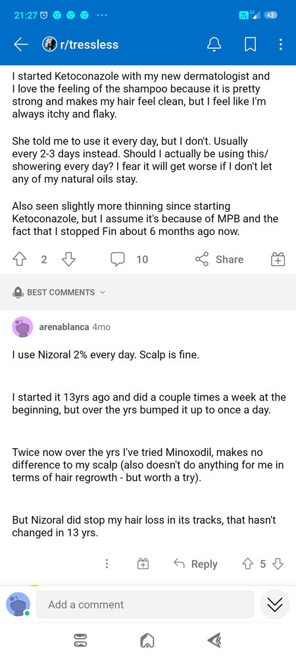Give an award to the post

coord(278,260)
